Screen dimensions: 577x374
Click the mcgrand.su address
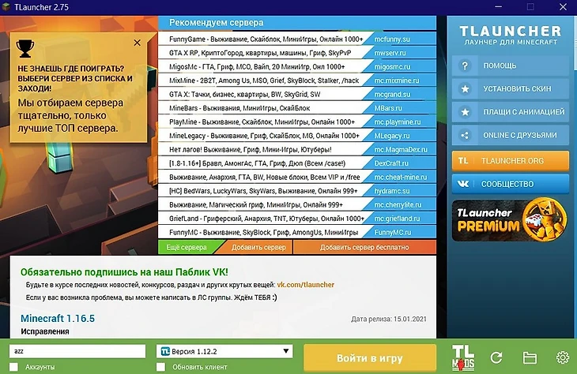coord(392,95)
